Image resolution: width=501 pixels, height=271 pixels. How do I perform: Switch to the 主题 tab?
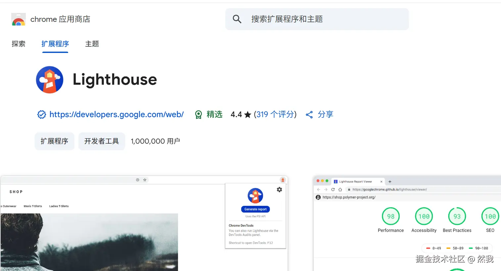(92, 44)
